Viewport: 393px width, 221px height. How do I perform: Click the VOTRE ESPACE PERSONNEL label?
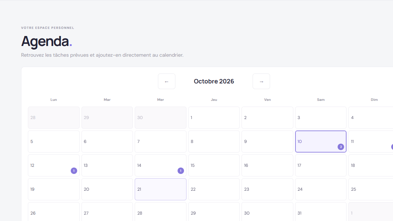[48, 28]
